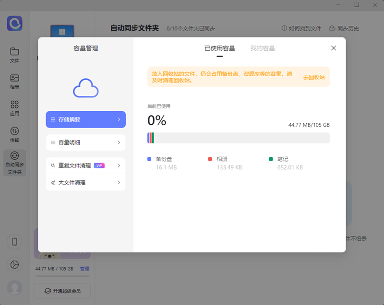
Task: Open the phone device icon near bottom left
Action: (x=14, y=242)
